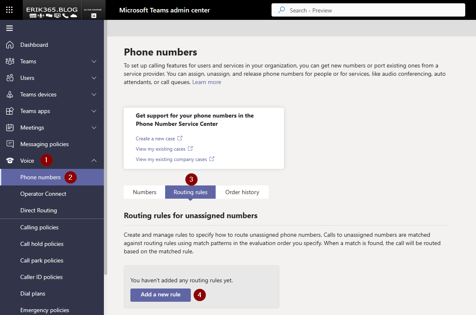This screenshot has width=476, height=315.
Task: Open Direct Routing in the sidebar
Action: tap(38, 210)
